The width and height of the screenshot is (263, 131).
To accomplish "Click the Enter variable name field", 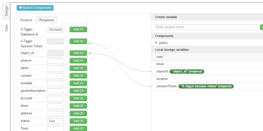I will [206, 27].
